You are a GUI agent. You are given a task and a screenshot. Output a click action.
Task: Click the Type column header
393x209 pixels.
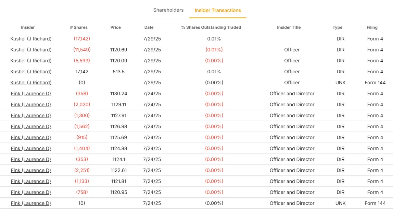click(337, 27)
